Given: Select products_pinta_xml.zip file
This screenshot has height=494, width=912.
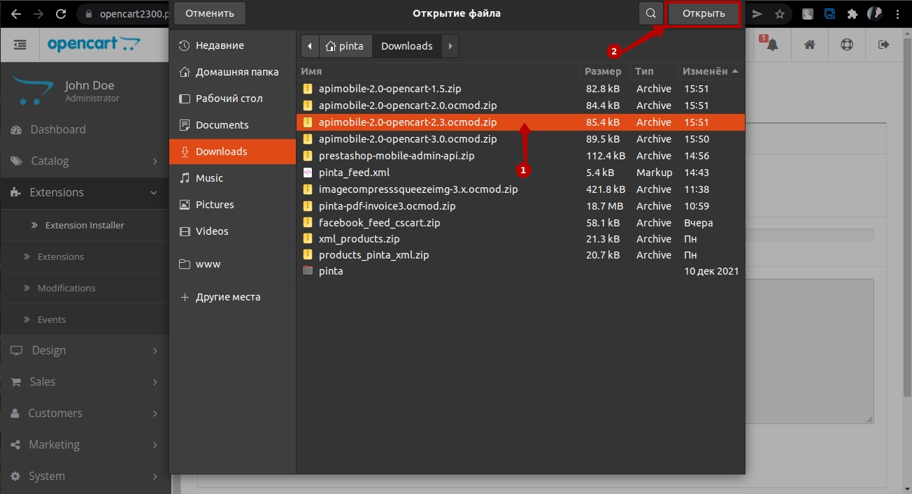Looking at the screenshot, I should [x=520, y=255].
